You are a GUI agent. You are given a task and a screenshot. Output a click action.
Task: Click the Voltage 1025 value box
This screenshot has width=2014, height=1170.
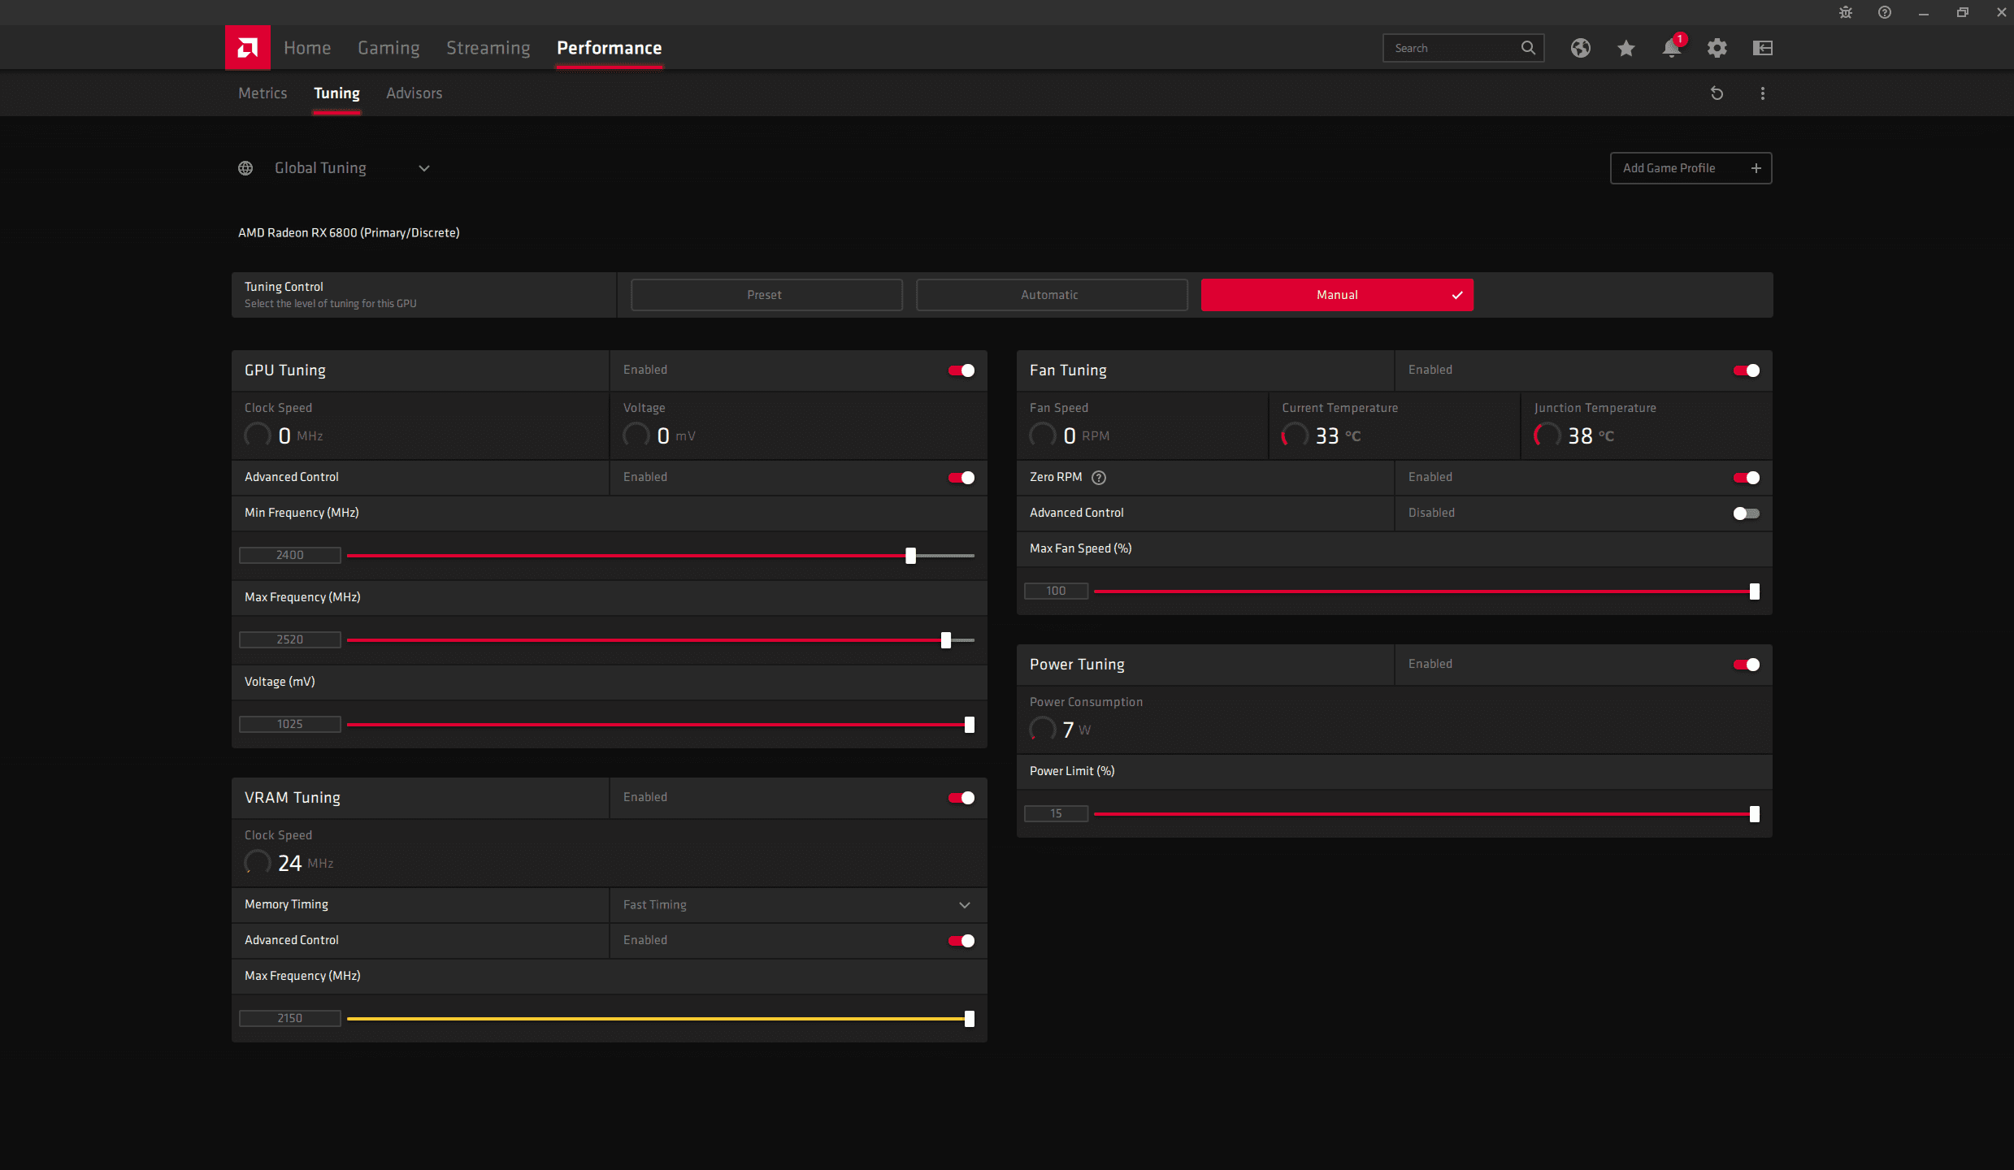pos(289,725)
